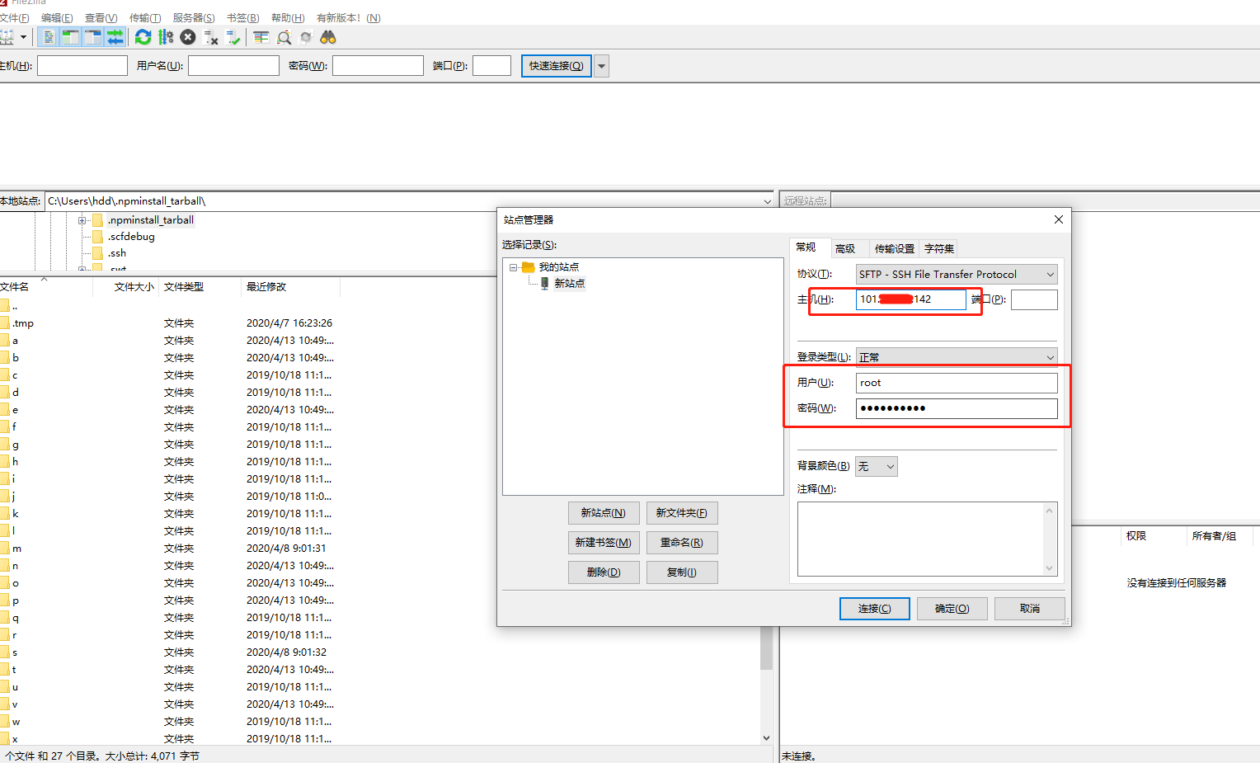
Task: Click the 新站点 server icon
Action: (x=544, y=283)
